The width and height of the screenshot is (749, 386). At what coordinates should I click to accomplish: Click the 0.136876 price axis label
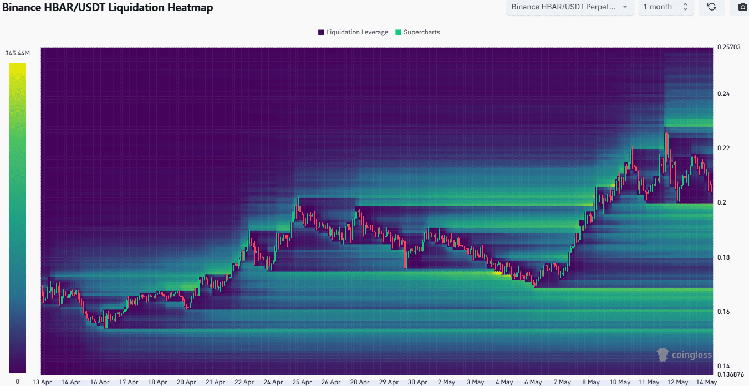tap(730, 374)
